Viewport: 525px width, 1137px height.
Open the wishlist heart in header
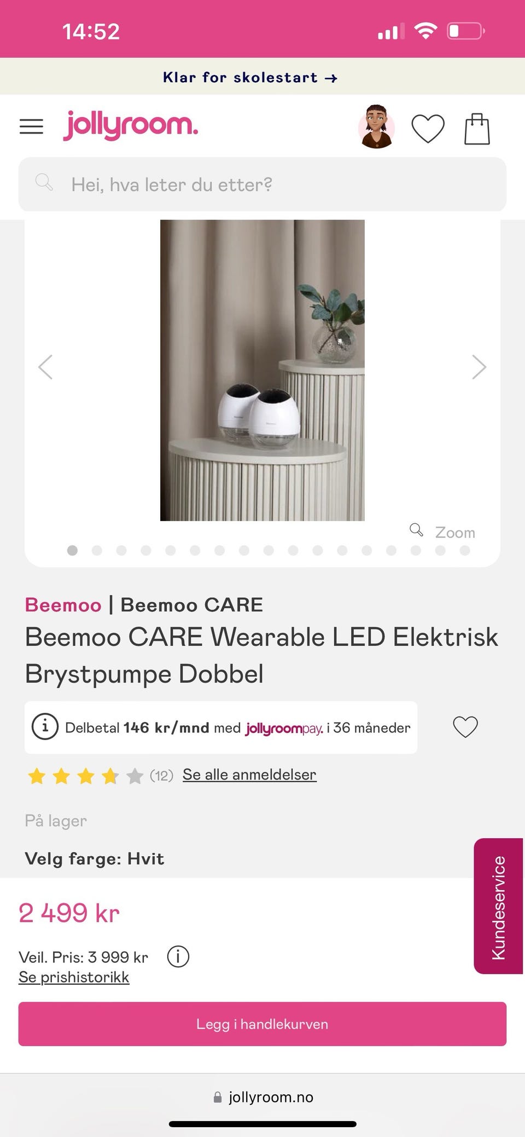click(x=428, y=129)
